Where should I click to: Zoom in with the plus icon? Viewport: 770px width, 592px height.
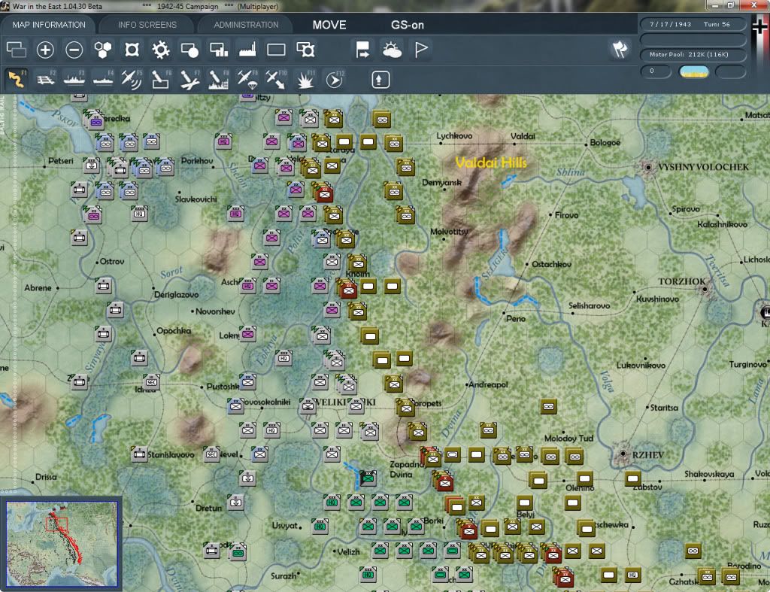click(x=45, y=50)
